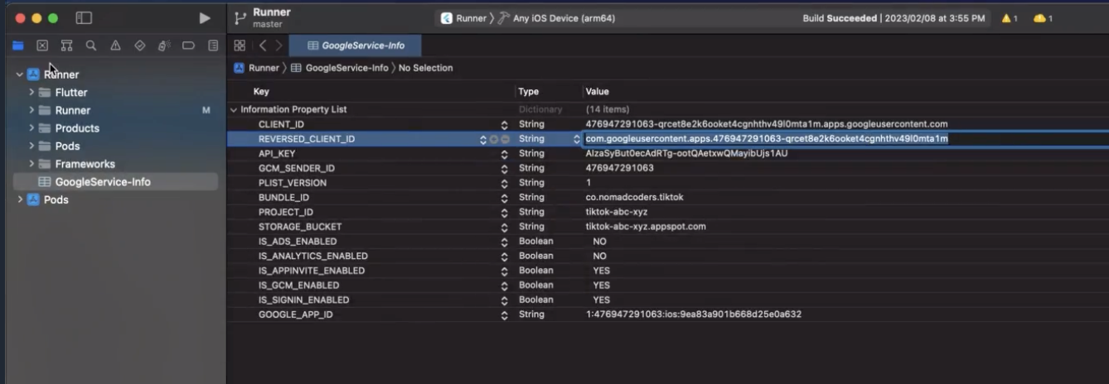The image size is (1109, 384).
Task: Click the REVERSED_CLIENT_ID value text field
Action: coord(845,139)
